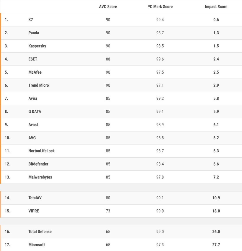Click Microsoft's impact score 27.7
This screenshot has width=242, height=251.
coord(216,244)
